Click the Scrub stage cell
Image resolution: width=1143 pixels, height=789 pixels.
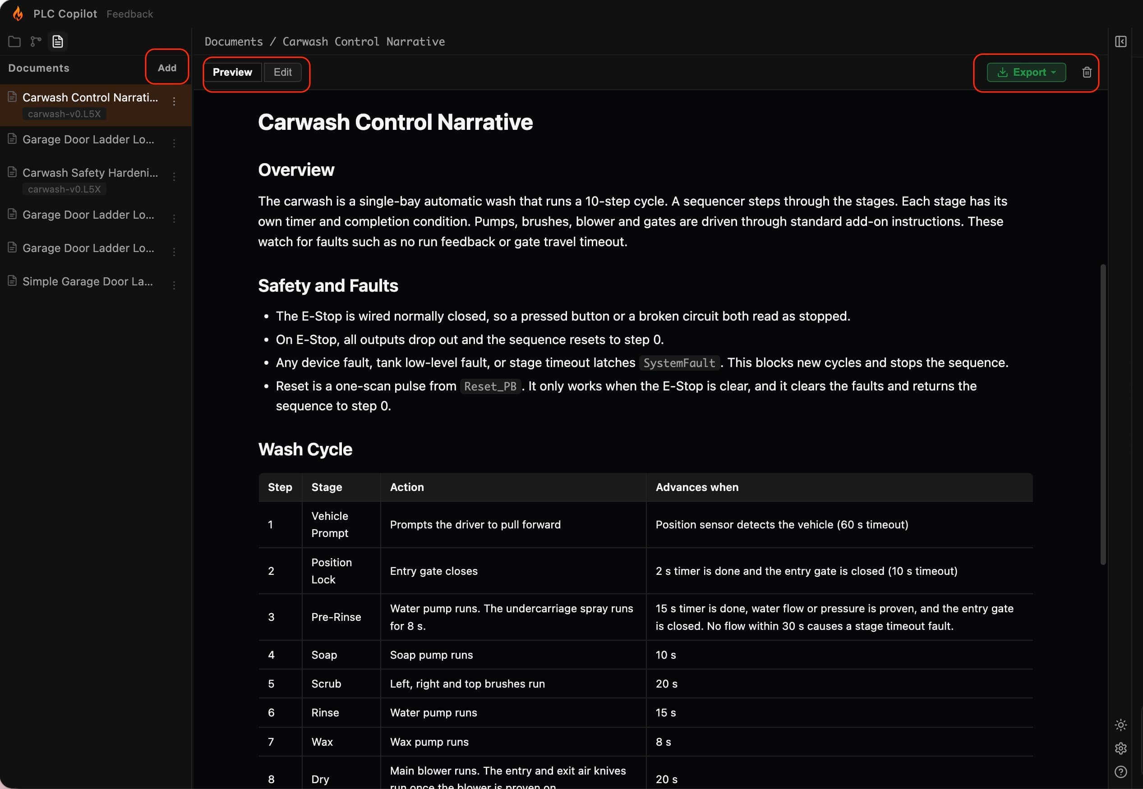pos(341,683)
